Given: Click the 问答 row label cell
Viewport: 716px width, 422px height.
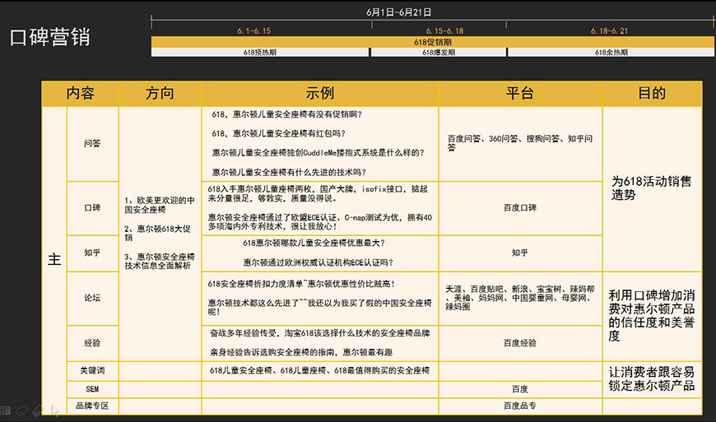Looking at the screenshot, I should 92,143.
